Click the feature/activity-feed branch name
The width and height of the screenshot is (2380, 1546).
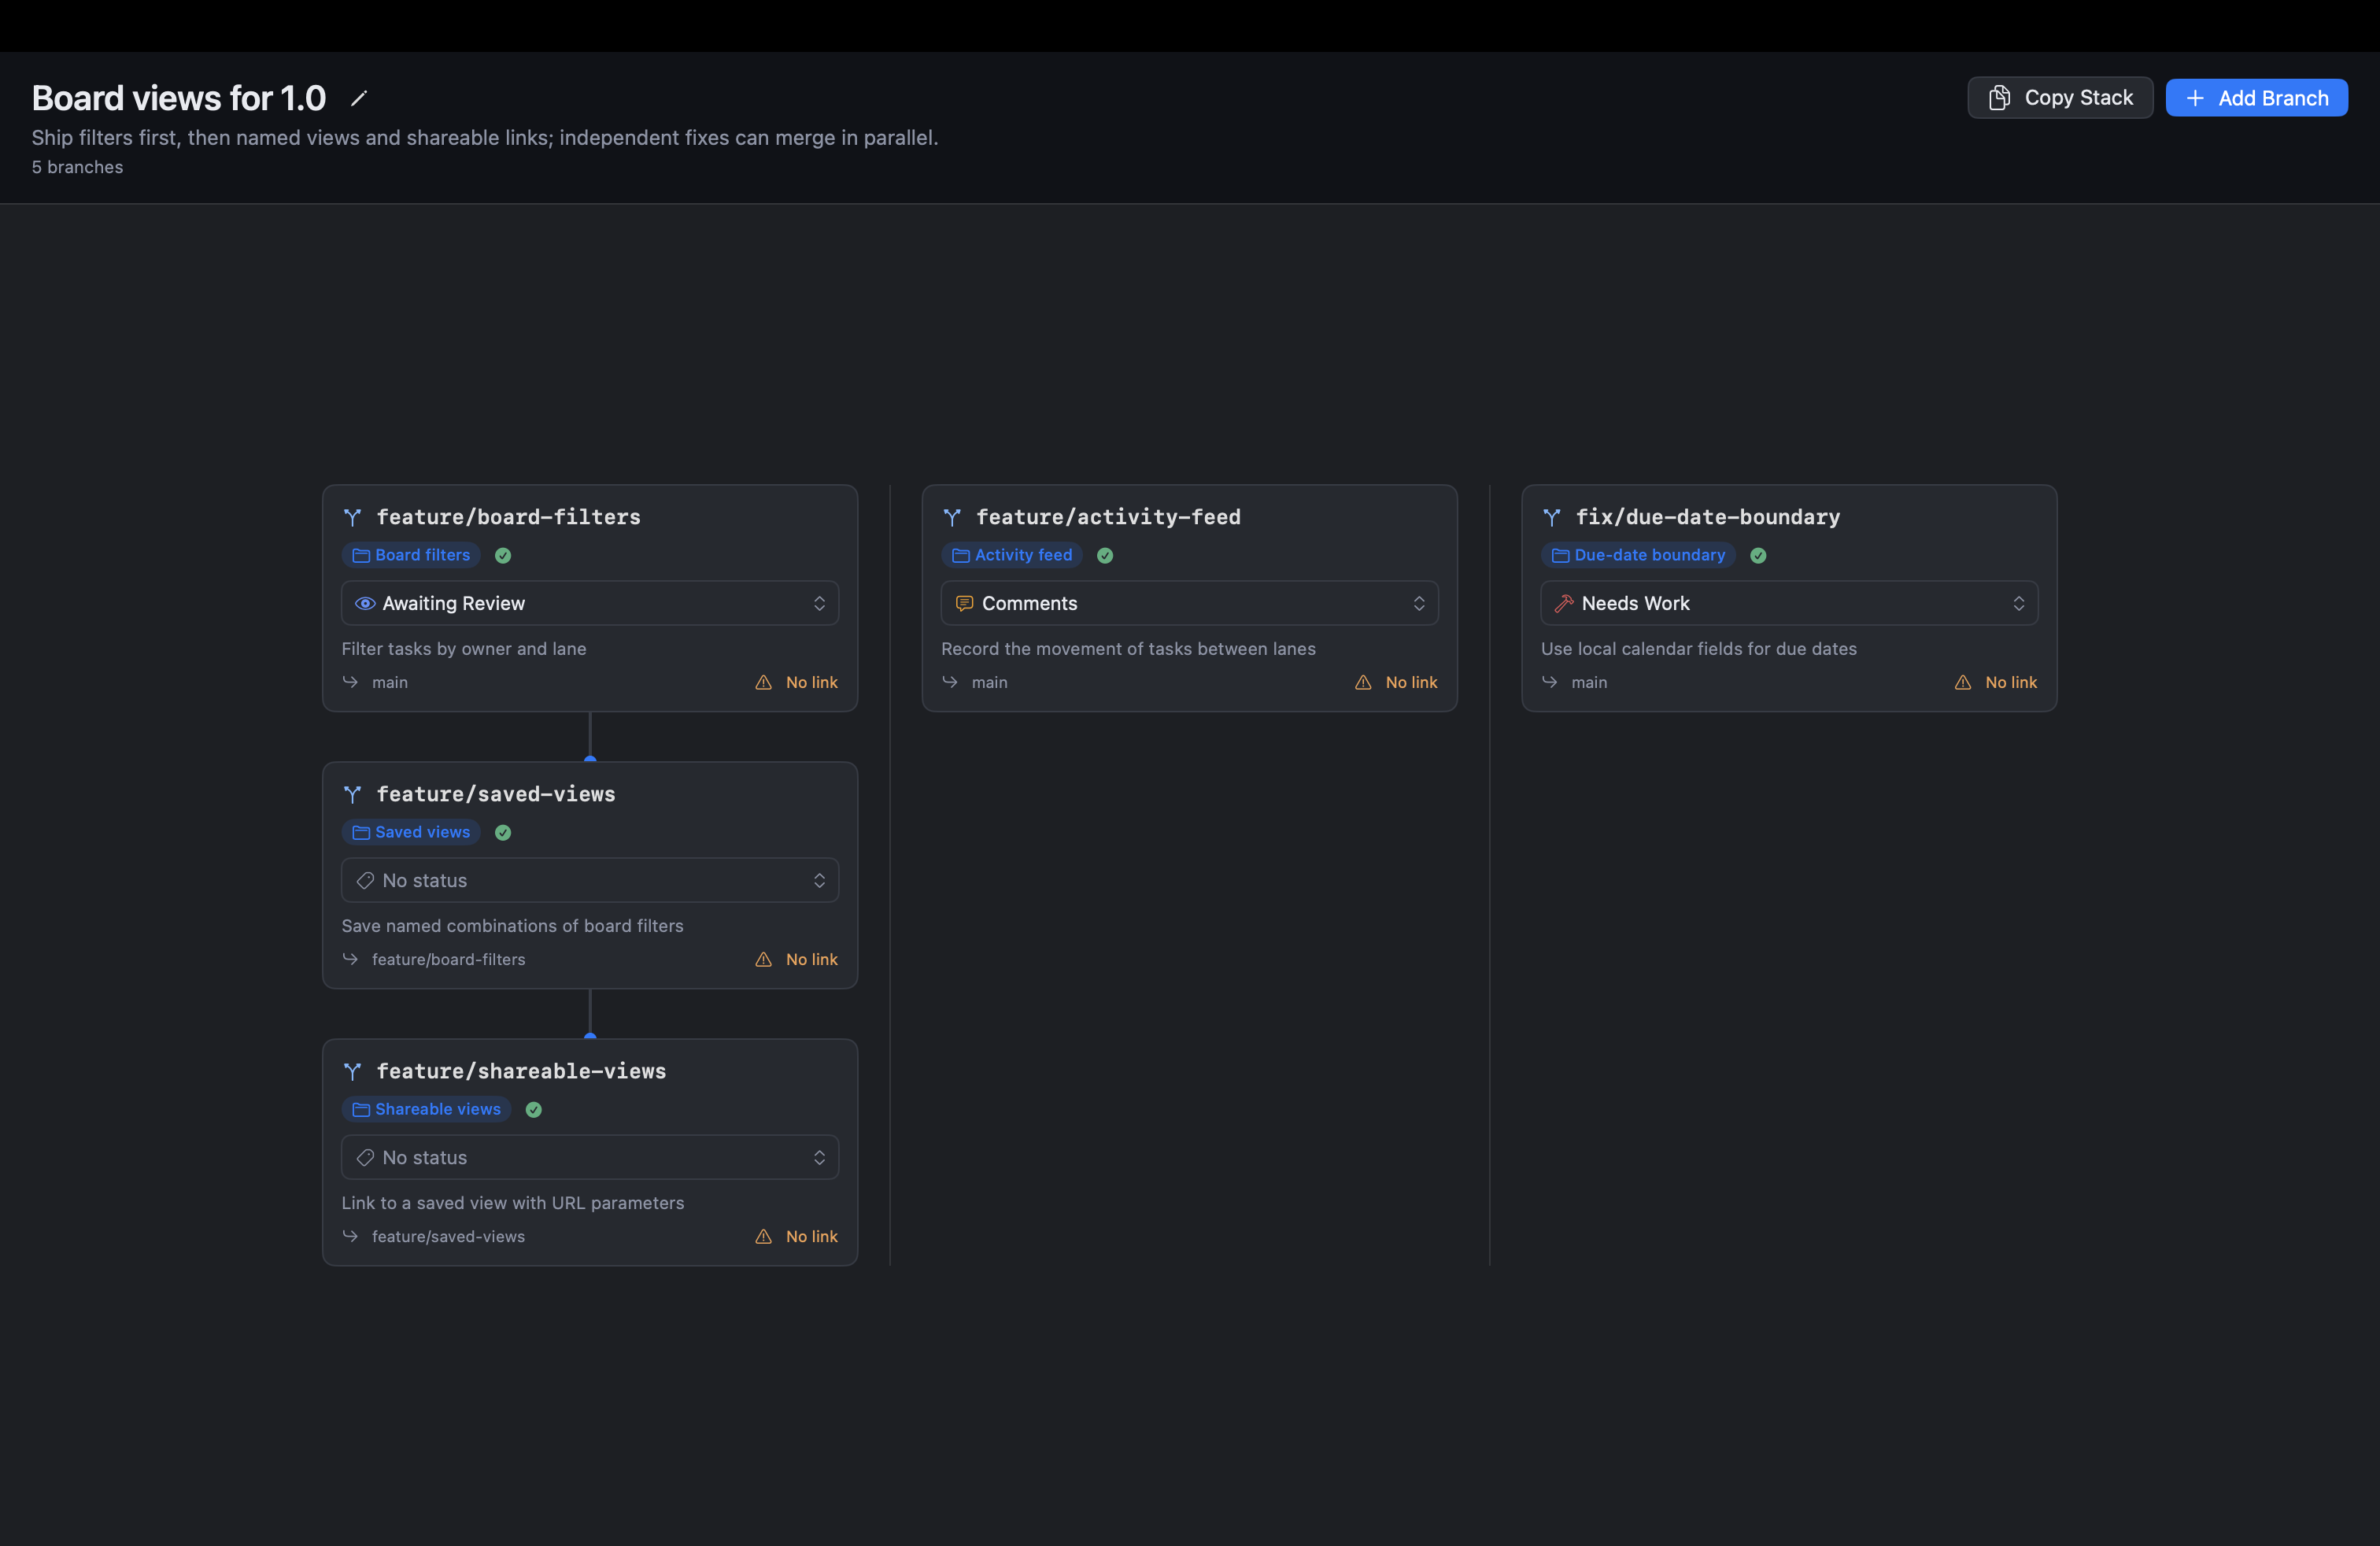click(x=1108, y=517)
